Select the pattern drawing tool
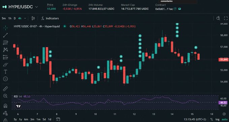Screen dimensions: 229x122 [x=5, y=50]
